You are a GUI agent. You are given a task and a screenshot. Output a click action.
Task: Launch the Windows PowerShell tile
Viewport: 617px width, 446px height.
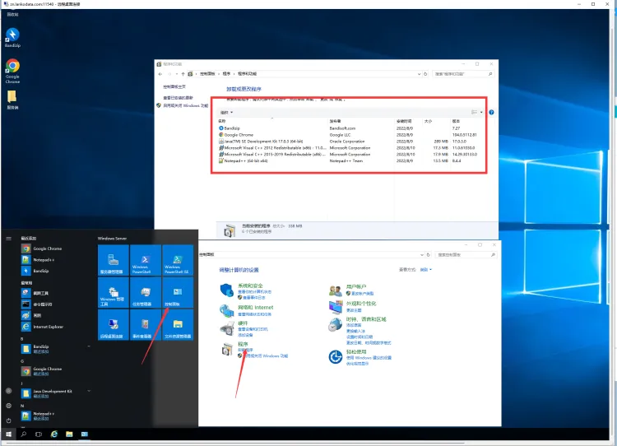point(145,258)
